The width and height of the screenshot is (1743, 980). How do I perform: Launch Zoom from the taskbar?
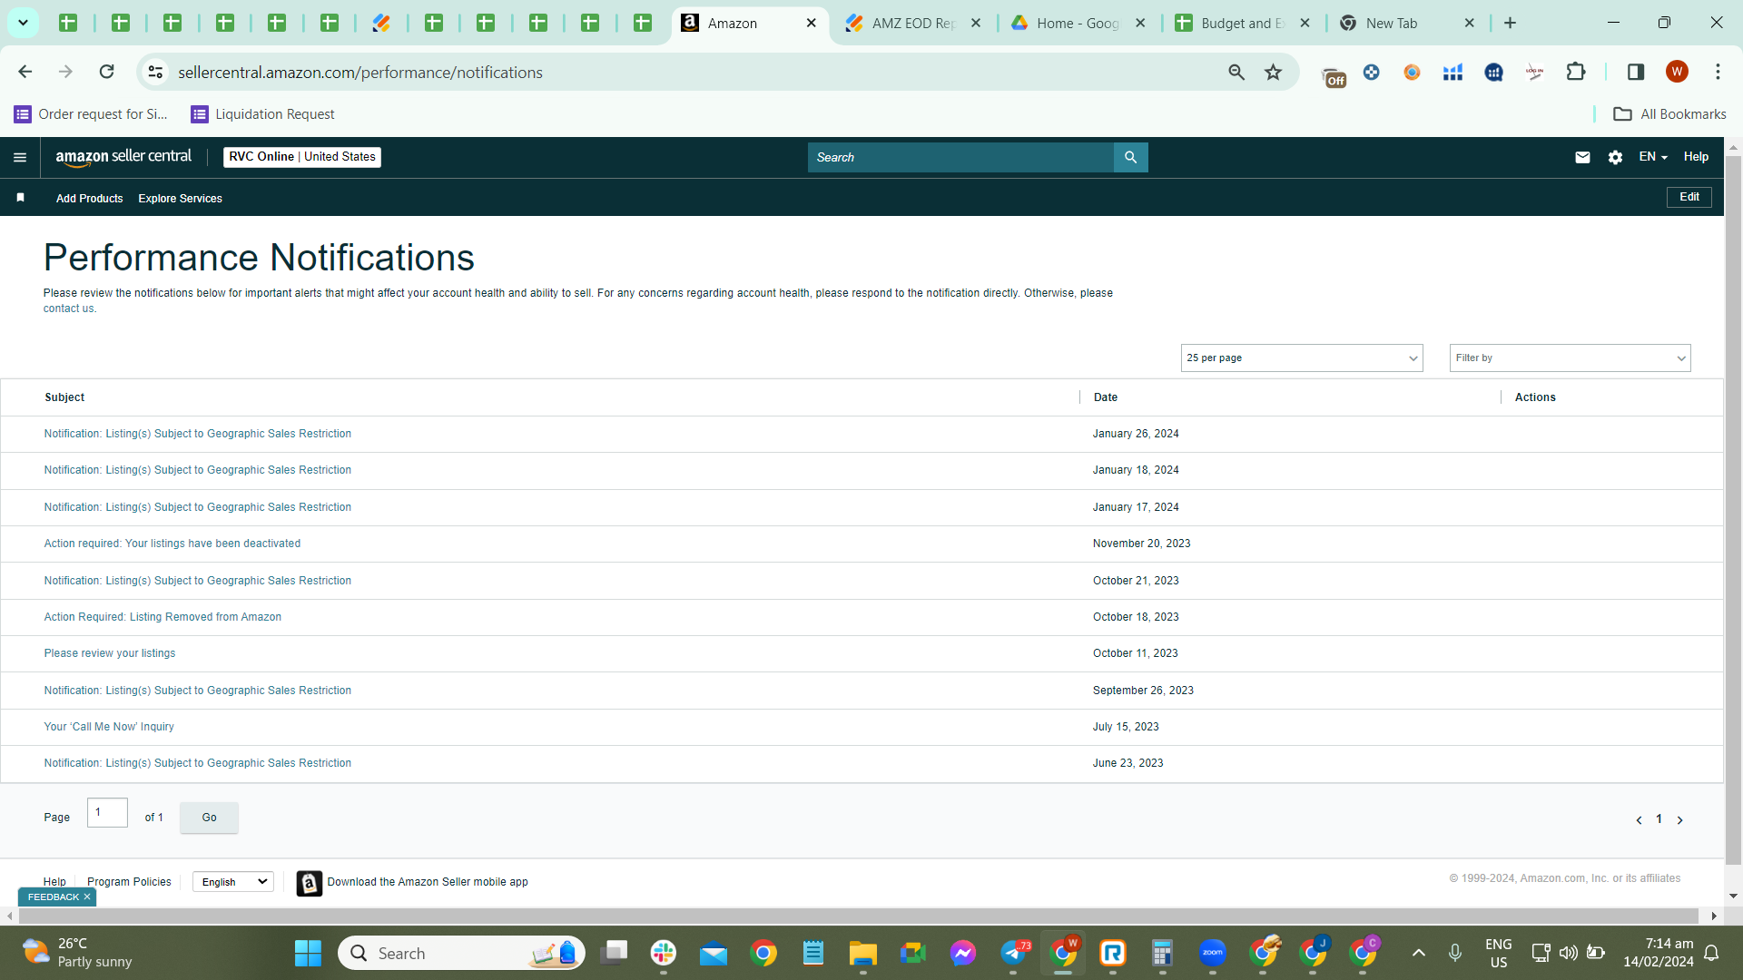click(x=1213, y=953)
